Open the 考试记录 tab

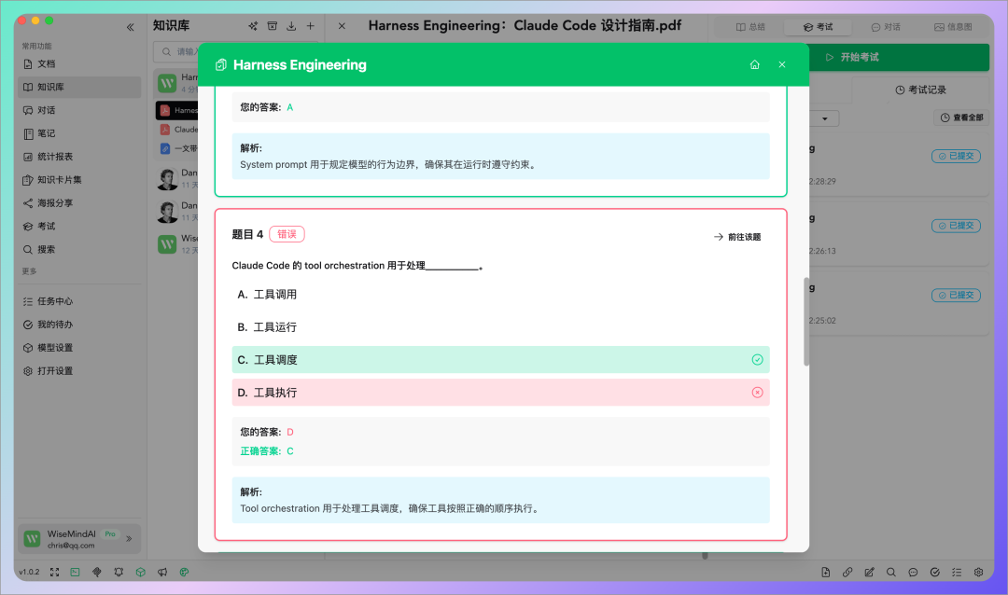click(x=920, y=90)
